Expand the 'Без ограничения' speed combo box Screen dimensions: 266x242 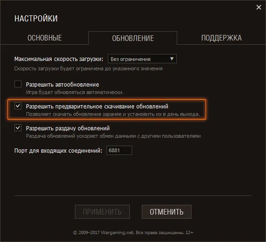coord(142,59)
